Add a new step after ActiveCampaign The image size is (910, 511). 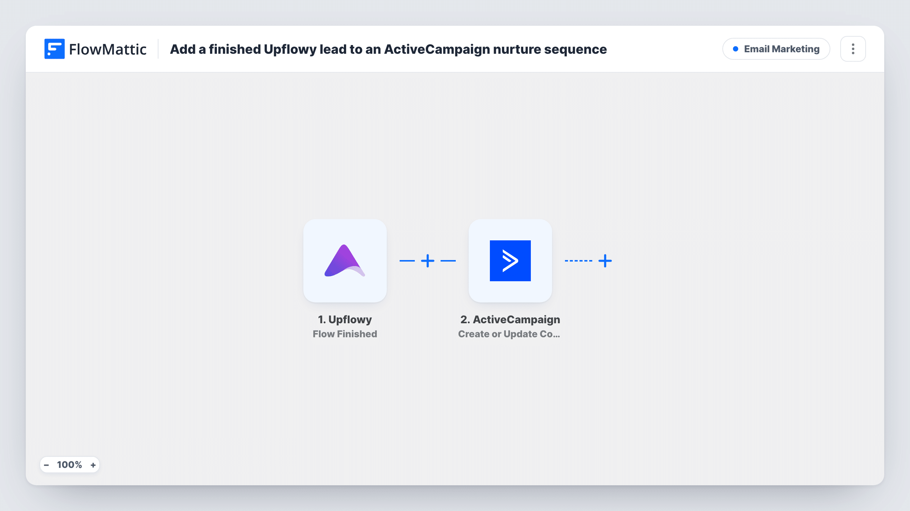[605, 261]
